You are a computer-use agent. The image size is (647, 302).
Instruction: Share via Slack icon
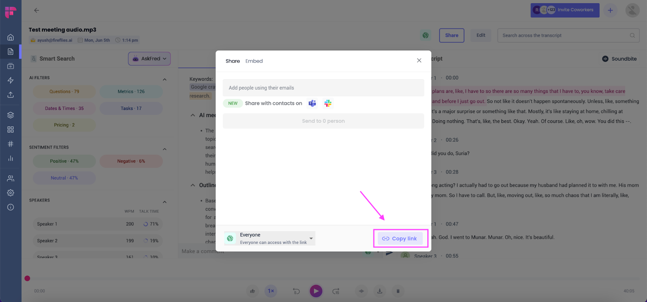pos(328,103)
